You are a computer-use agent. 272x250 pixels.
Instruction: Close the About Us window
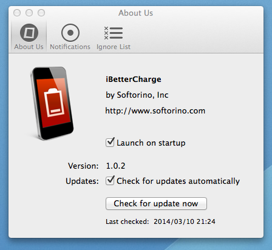click(17, 13)
